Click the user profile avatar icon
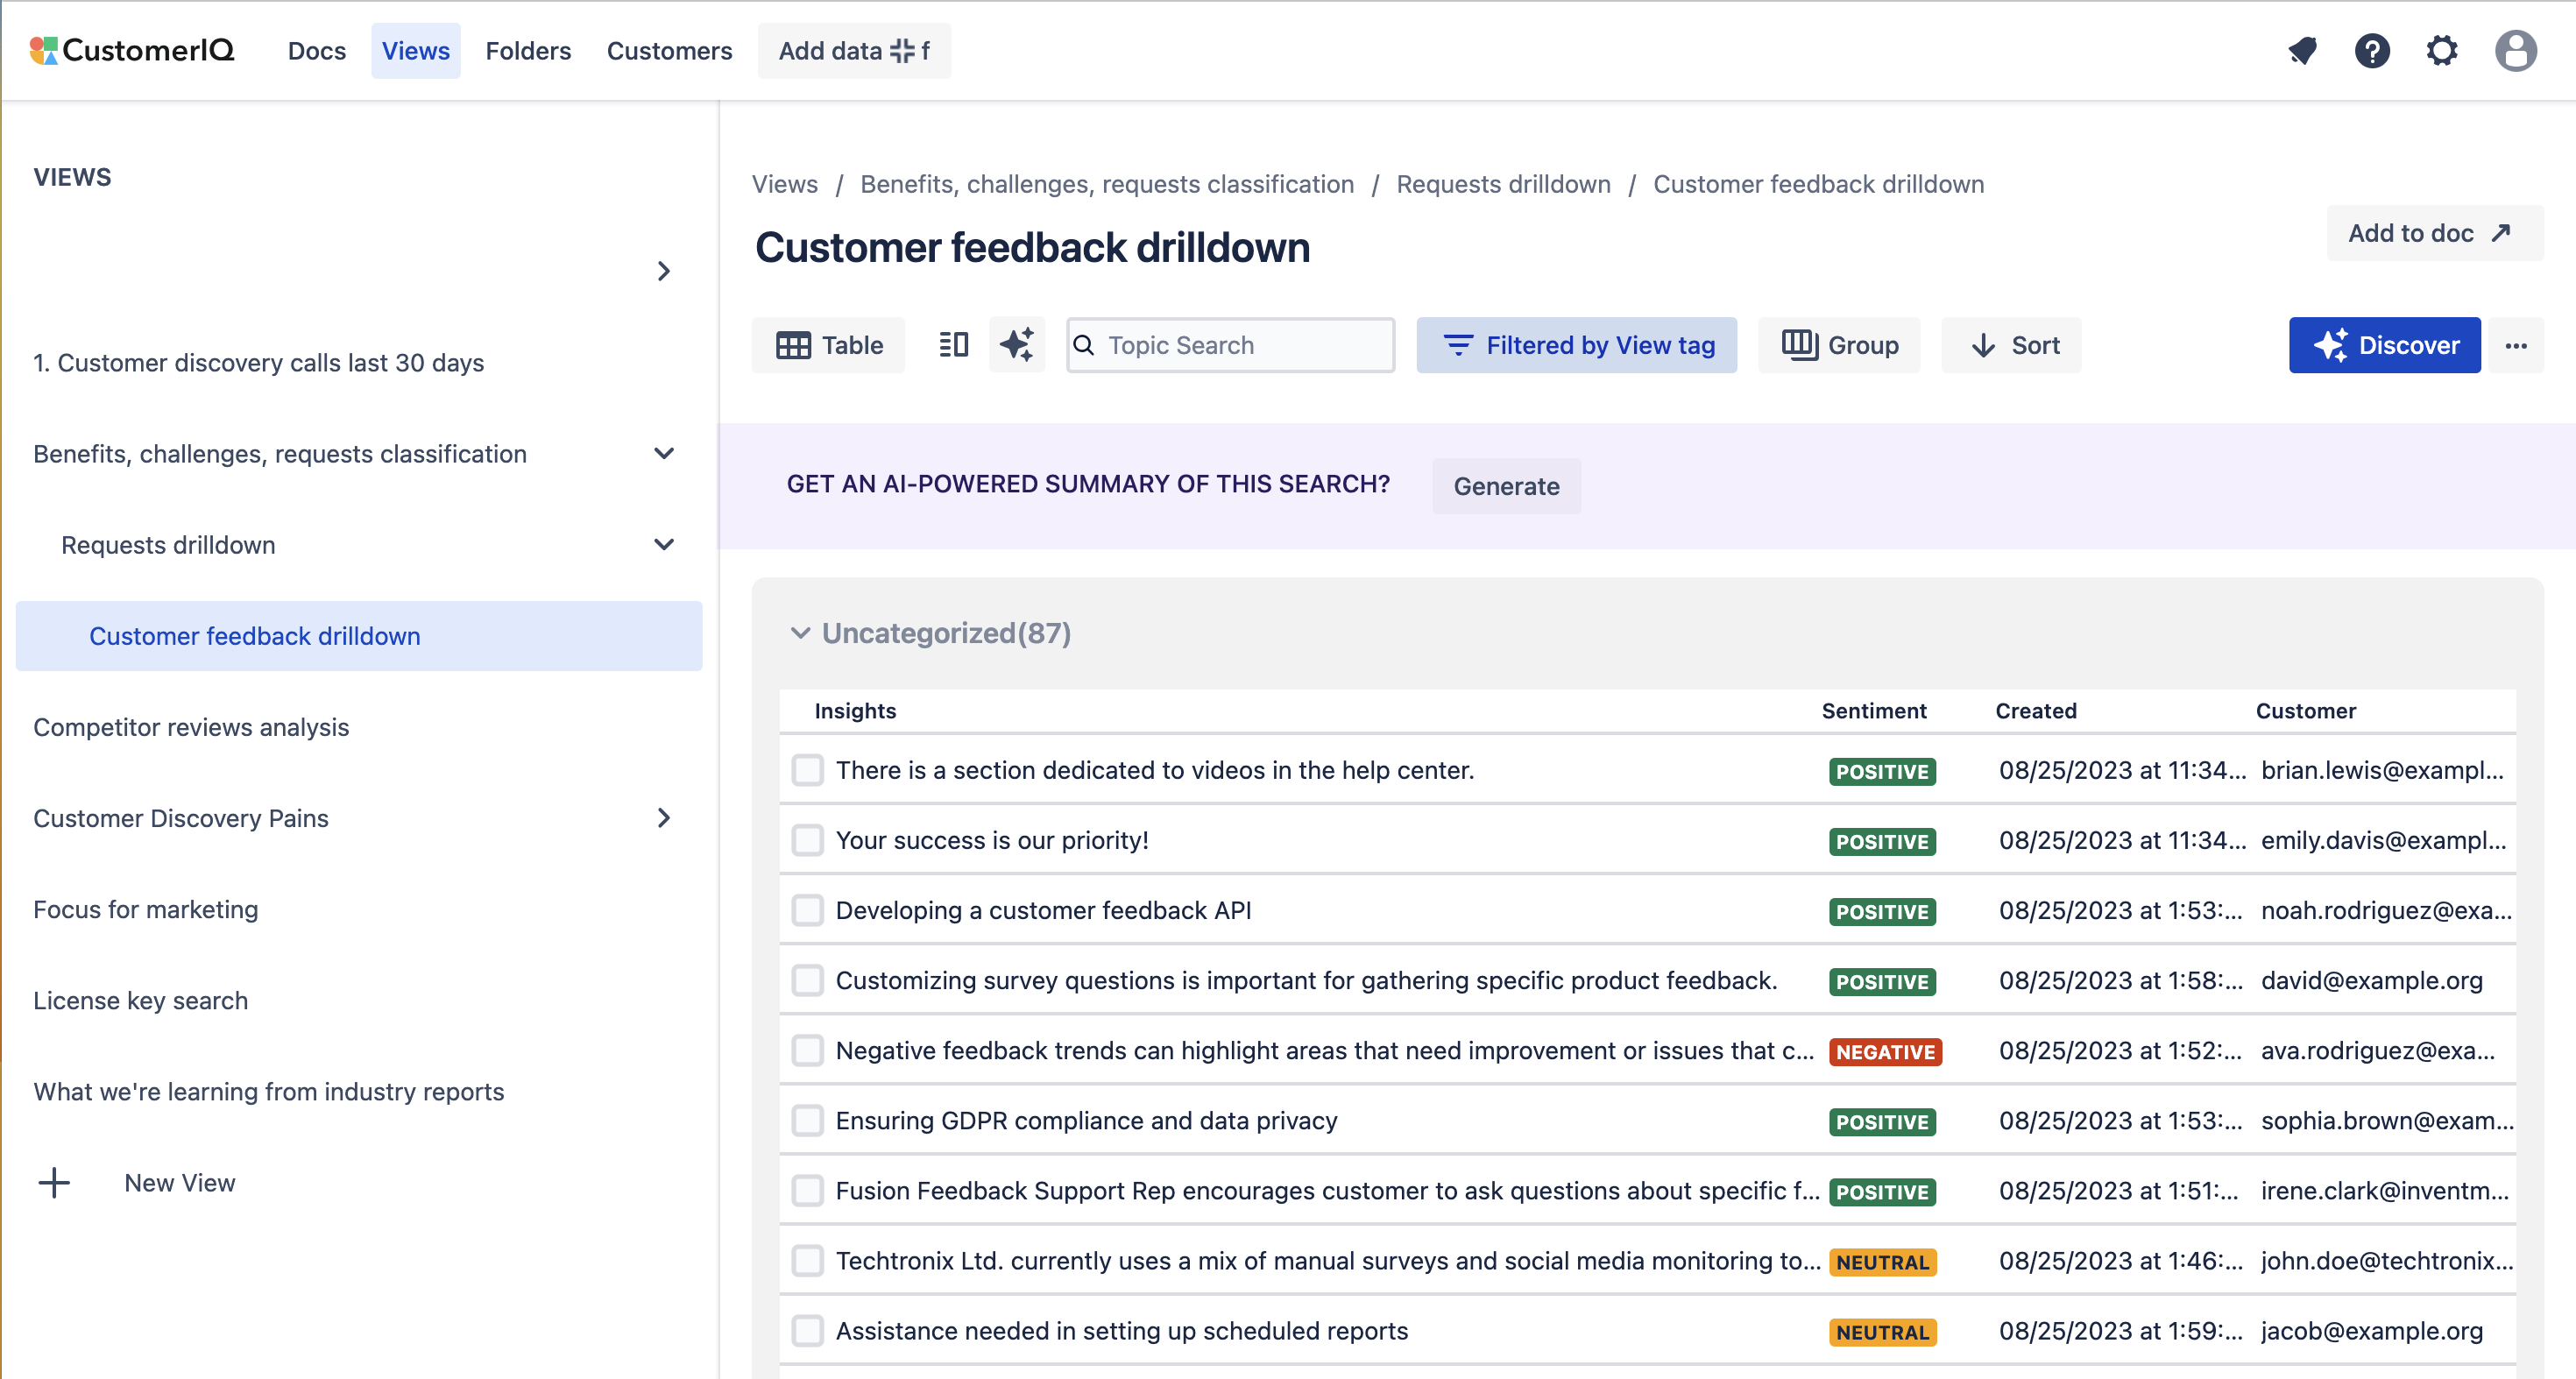2576x1379 pixels. tap(2515, 50)
